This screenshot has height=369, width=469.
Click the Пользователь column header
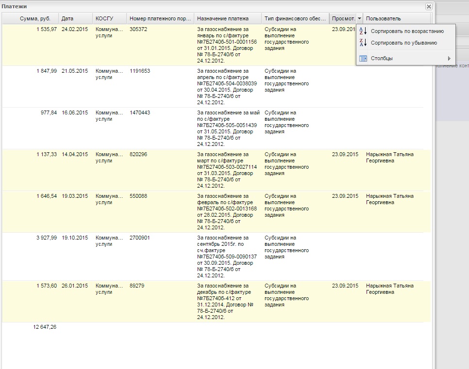[397, 18]
